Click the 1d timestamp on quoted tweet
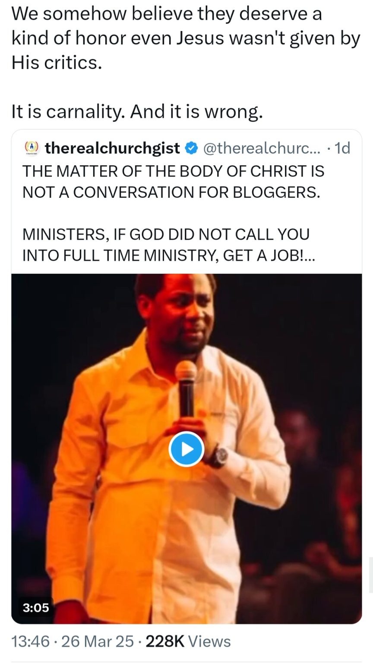 [x=342, y=148]
